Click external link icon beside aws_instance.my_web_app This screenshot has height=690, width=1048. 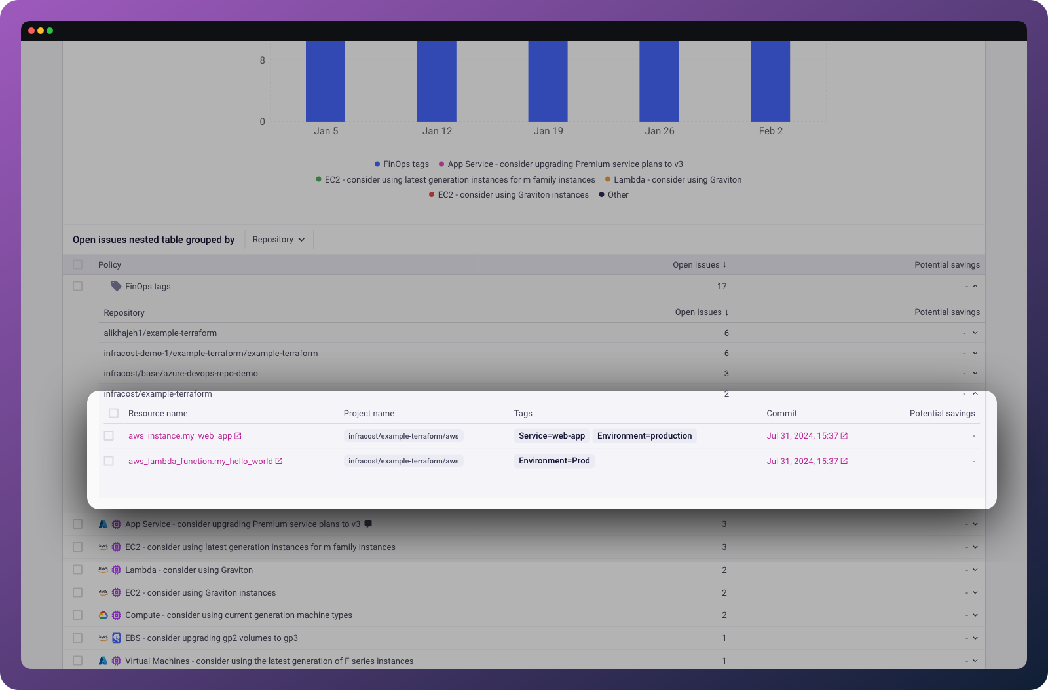238,435
